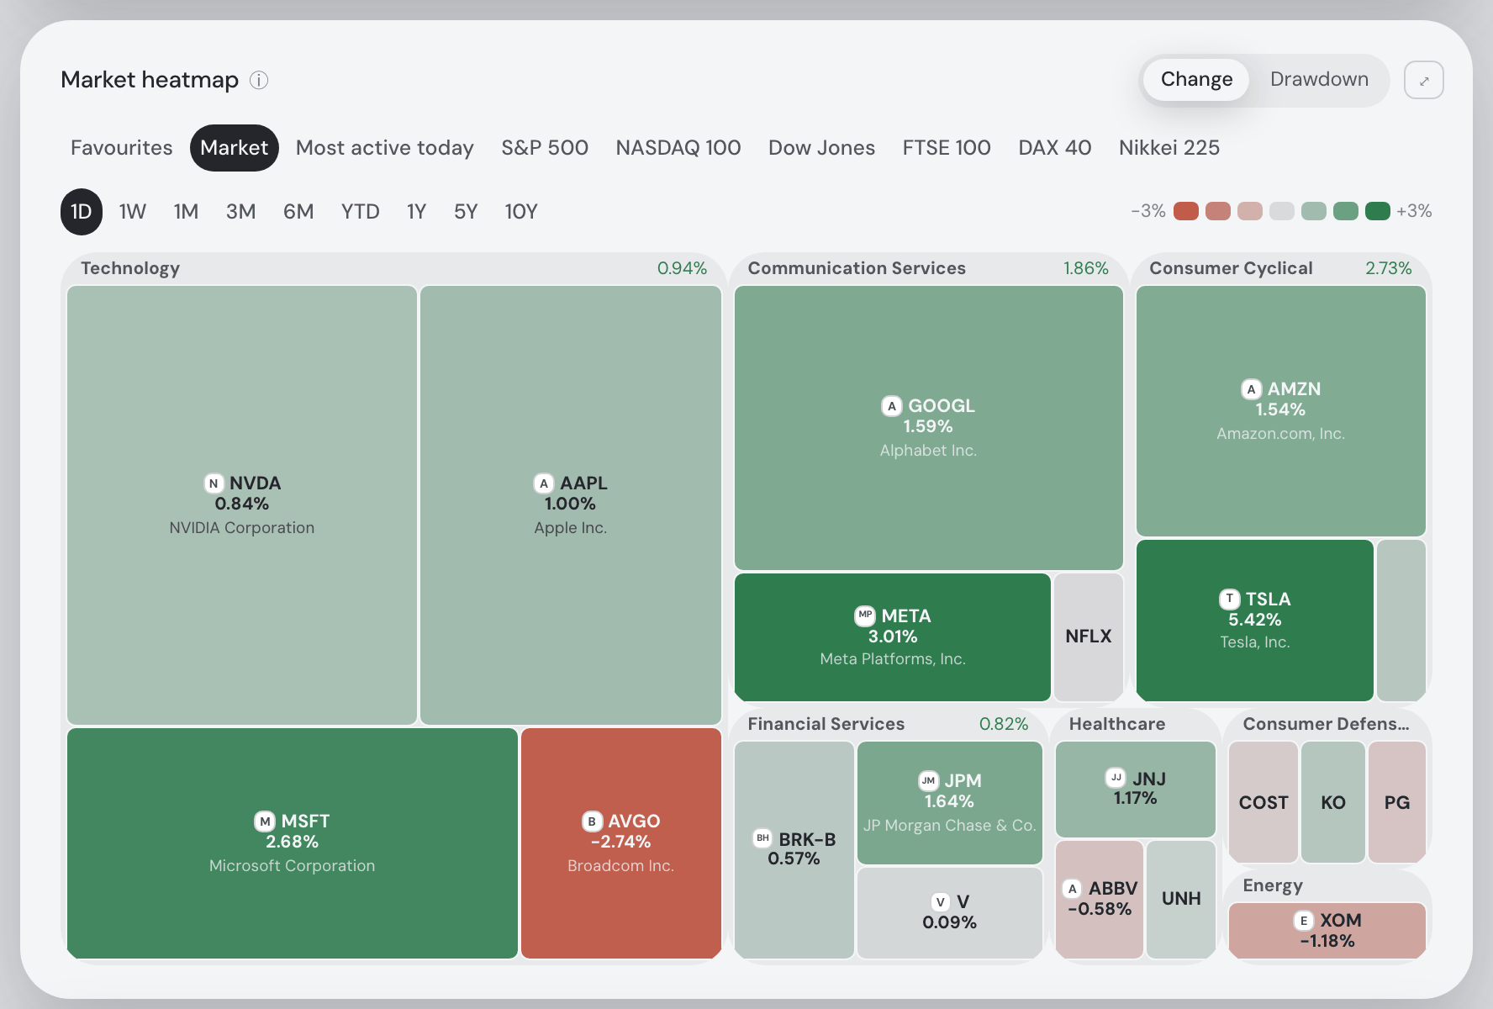Viewport: 1493px width, 1009px height.
Task: Click the NVIDIA Corporation company name
Action: (242, 528)
